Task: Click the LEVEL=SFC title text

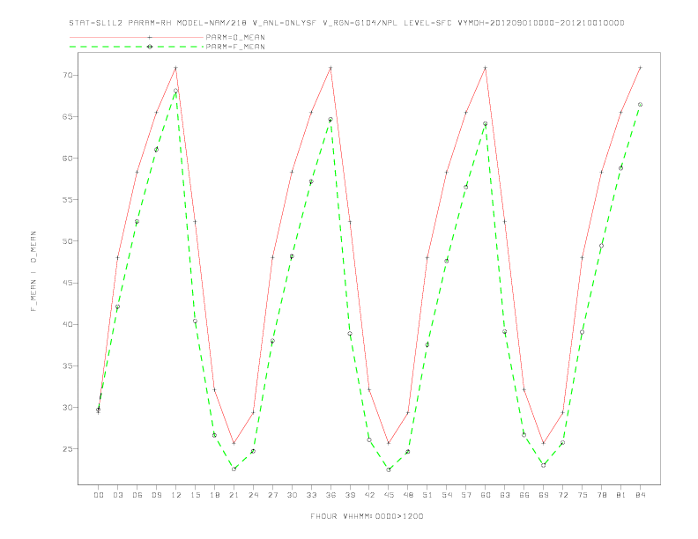Action: (x=427, y=23)
